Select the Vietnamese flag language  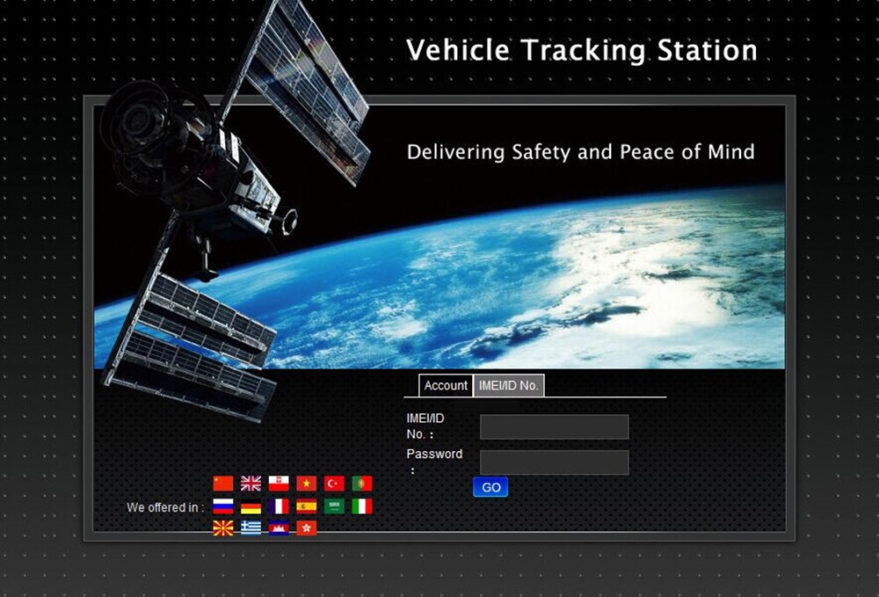pyautogui.click(x=306, y=484)
